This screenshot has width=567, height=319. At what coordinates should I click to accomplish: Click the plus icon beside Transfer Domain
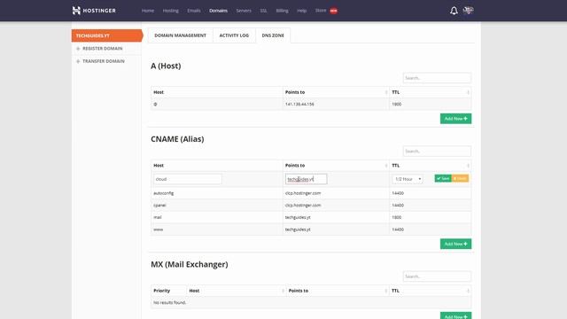pos(78,61)
